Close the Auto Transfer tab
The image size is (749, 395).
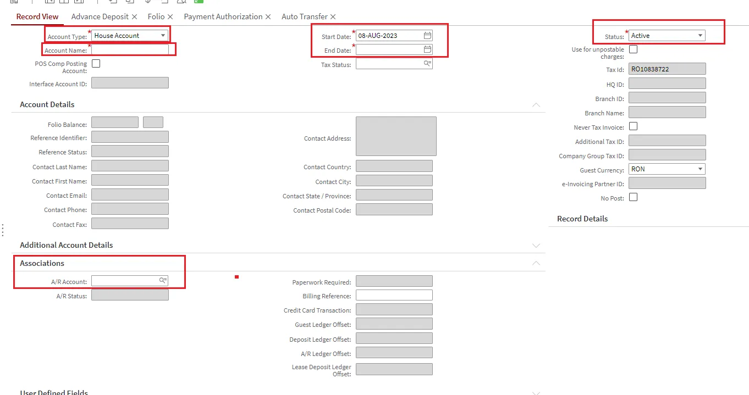pyautogui.click(x=333, y=17)
